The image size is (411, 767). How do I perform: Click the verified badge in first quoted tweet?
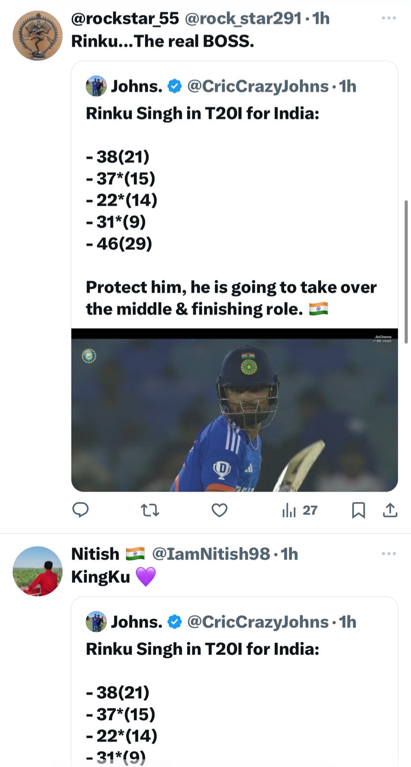(x=175, y=86)
